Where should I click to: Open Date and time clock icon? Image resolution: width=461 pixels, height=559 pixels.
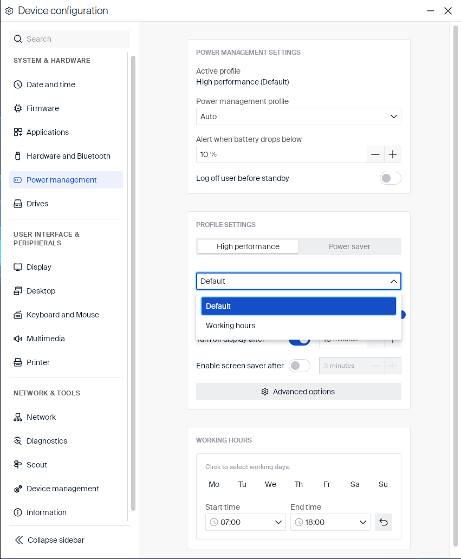[18, 84]
